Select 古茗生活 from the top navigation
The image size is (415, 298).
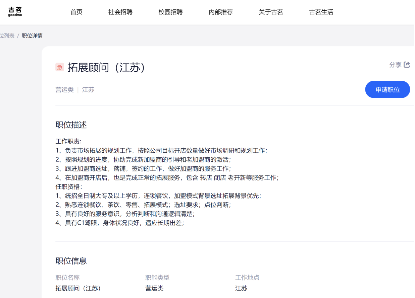(321, 12)
